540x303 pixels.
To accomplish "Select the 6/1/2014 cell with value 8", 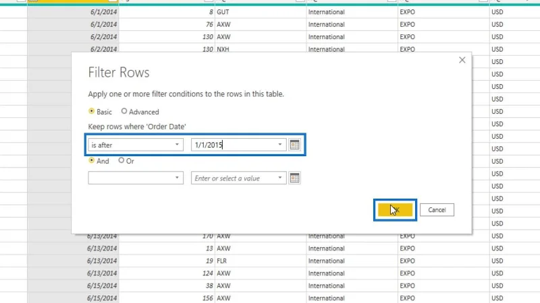I will pyautogui.click(x=73, y=12).
